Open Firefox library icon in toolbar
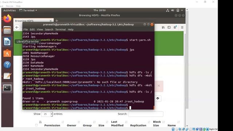 [163, 27]
